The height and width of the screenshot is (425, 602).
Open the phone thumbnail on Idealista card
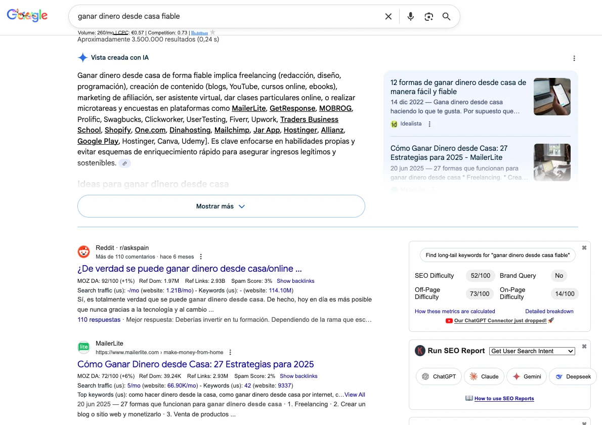[x=552, y=97]
